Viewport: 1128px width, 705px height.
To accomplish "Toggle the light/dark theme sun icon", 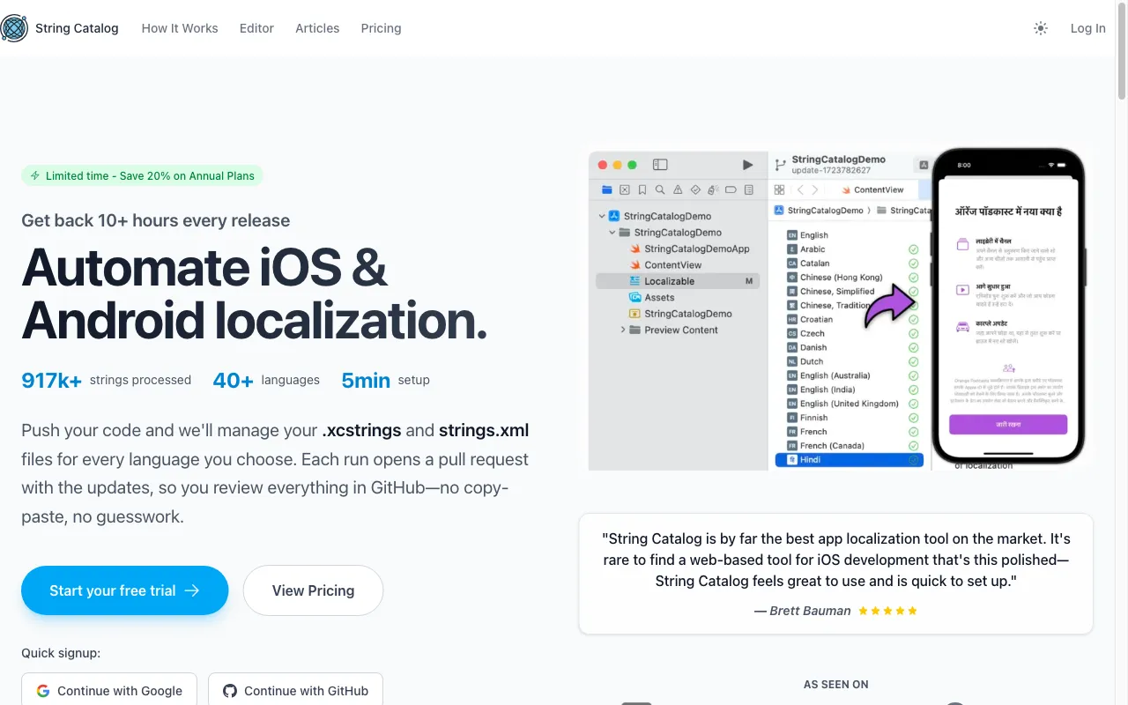I will 1041,28.
